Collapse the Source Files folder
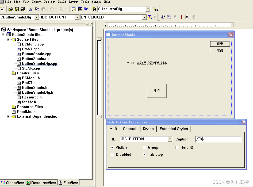The image size is (253, 187). pos(8,39)
